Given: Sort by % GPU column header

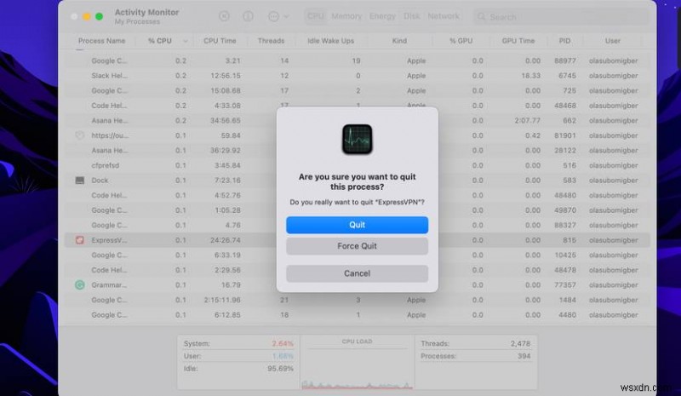Looking at the screenshot, I should pos(461,41).
